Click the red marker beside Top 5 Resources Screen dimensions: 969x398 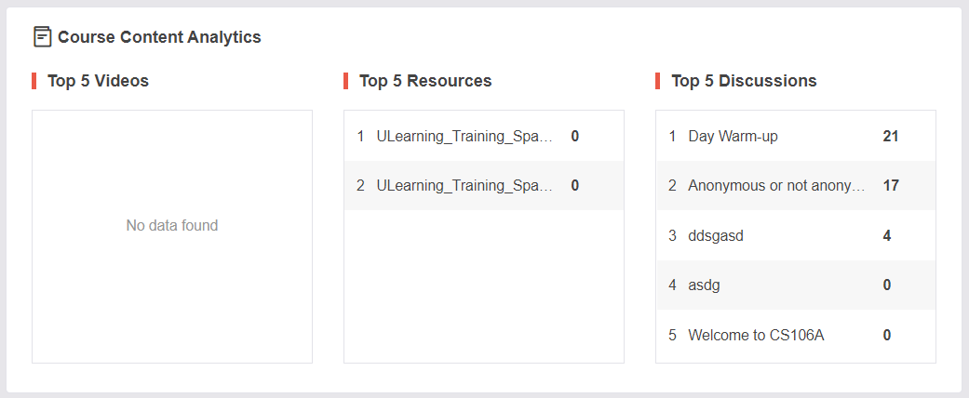pos(346,81)
